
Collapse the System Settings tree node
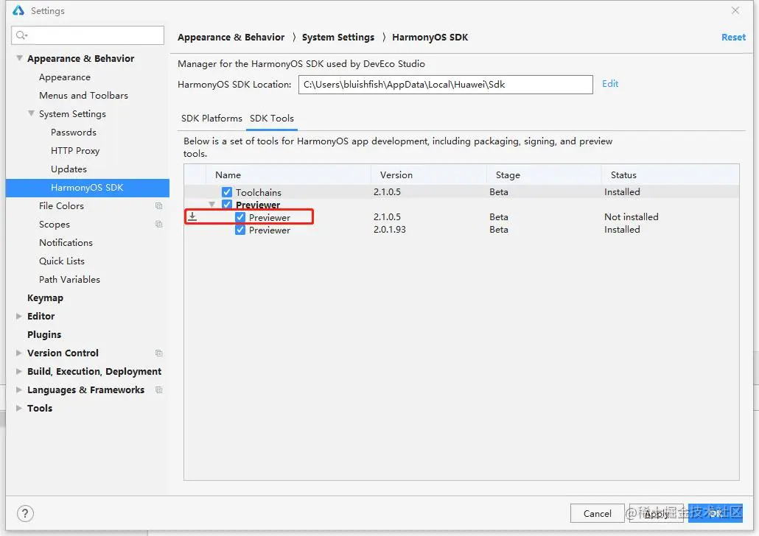coord(31,113)
